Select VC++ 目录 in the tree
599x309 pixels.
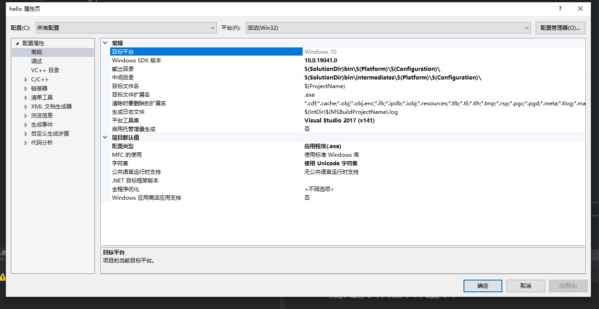pyautogui.click(x=45, y=70)
